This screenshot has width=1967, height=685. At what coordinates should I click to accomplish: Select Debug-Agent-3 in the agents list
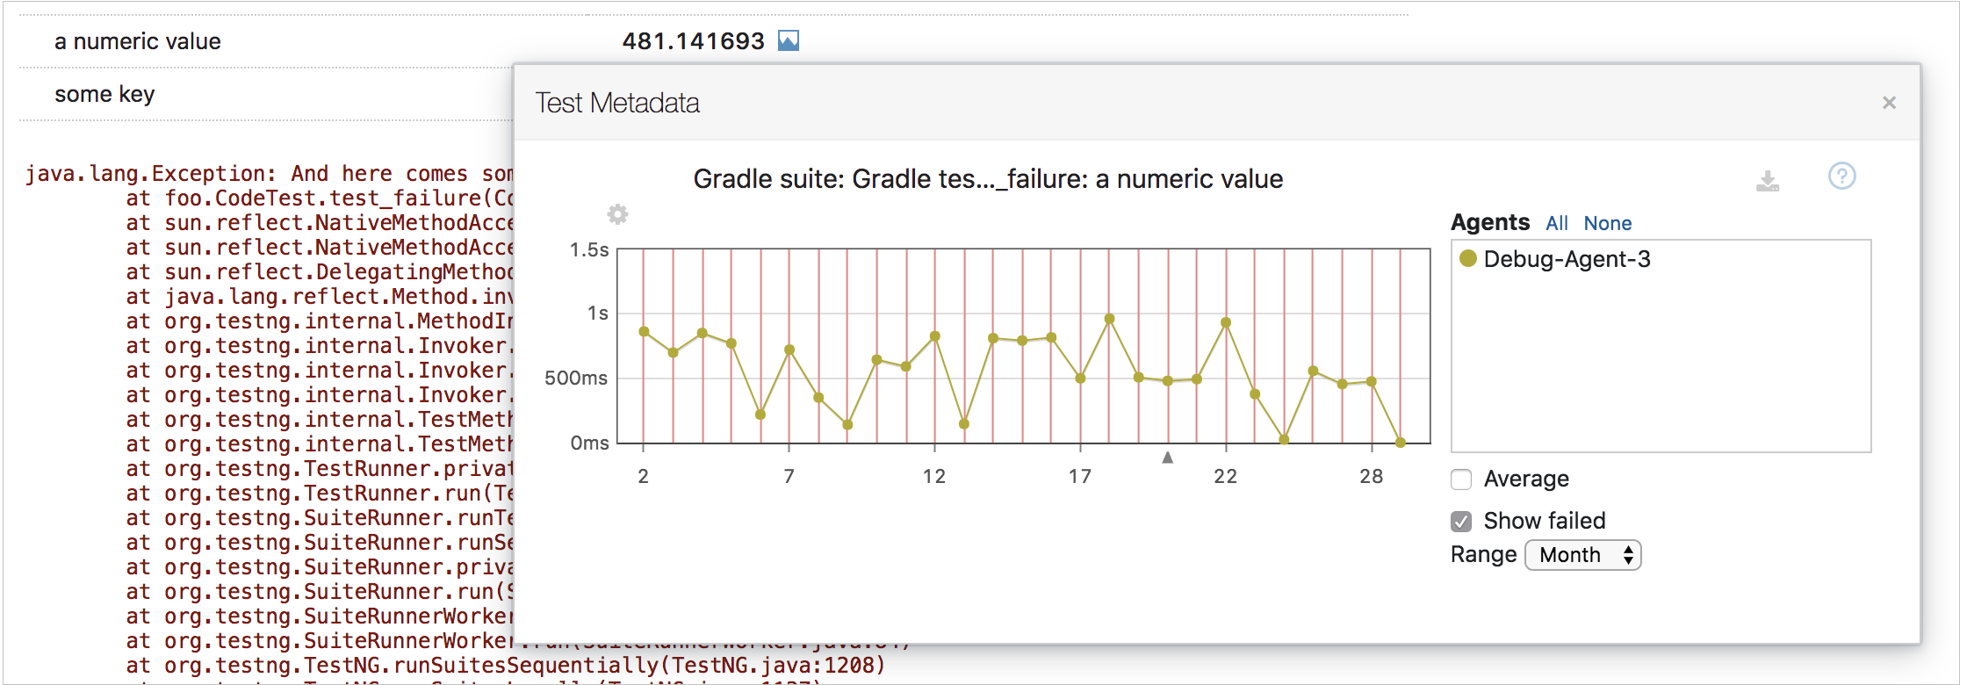[x=1567, y=259]
